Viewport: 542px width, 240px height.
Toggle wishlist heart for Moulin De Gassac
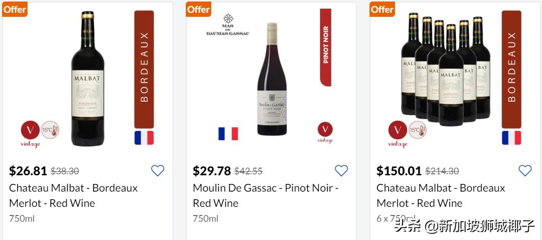[341, 171]
